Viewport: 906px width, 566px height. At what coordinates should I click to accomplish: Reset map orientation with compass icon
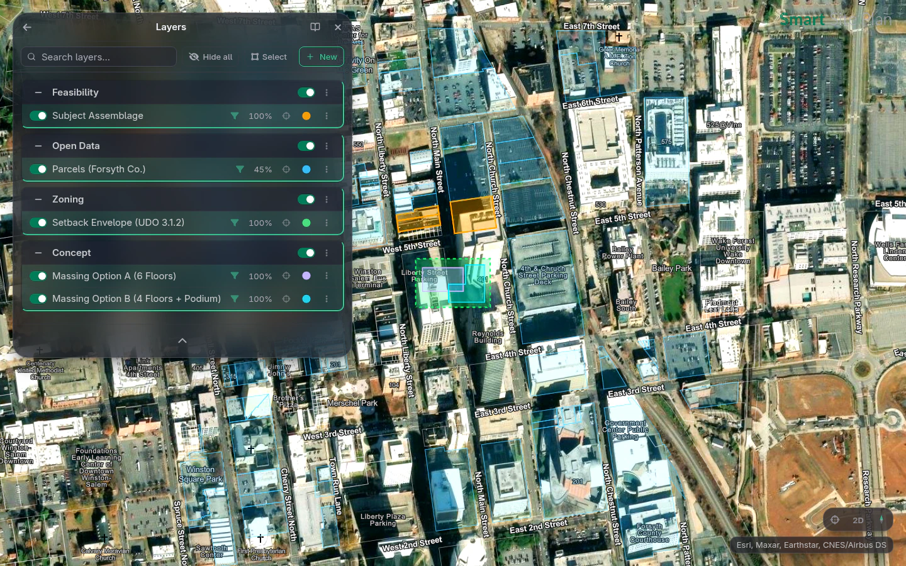coord(881,519)
